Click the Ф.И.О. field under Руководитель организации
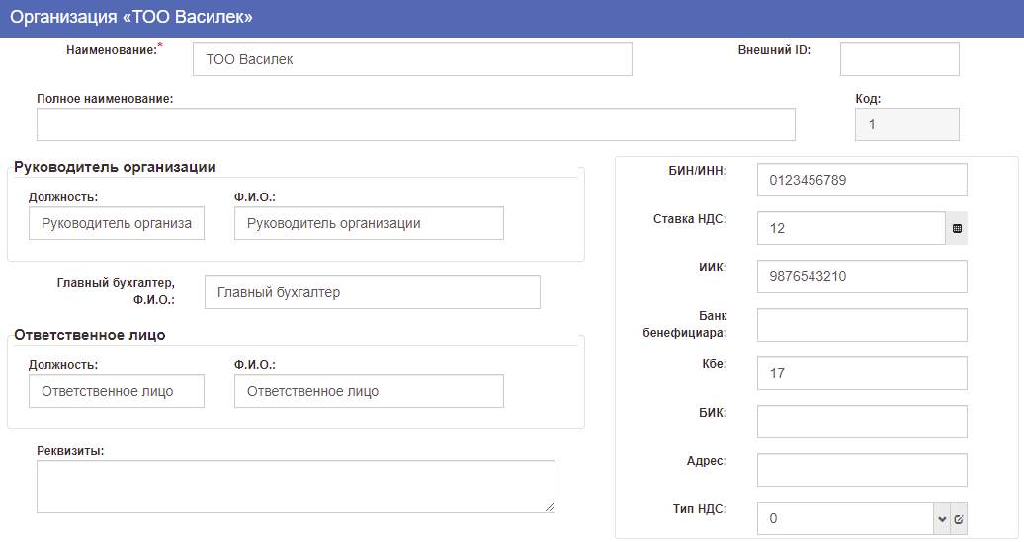 coord(369,223)
